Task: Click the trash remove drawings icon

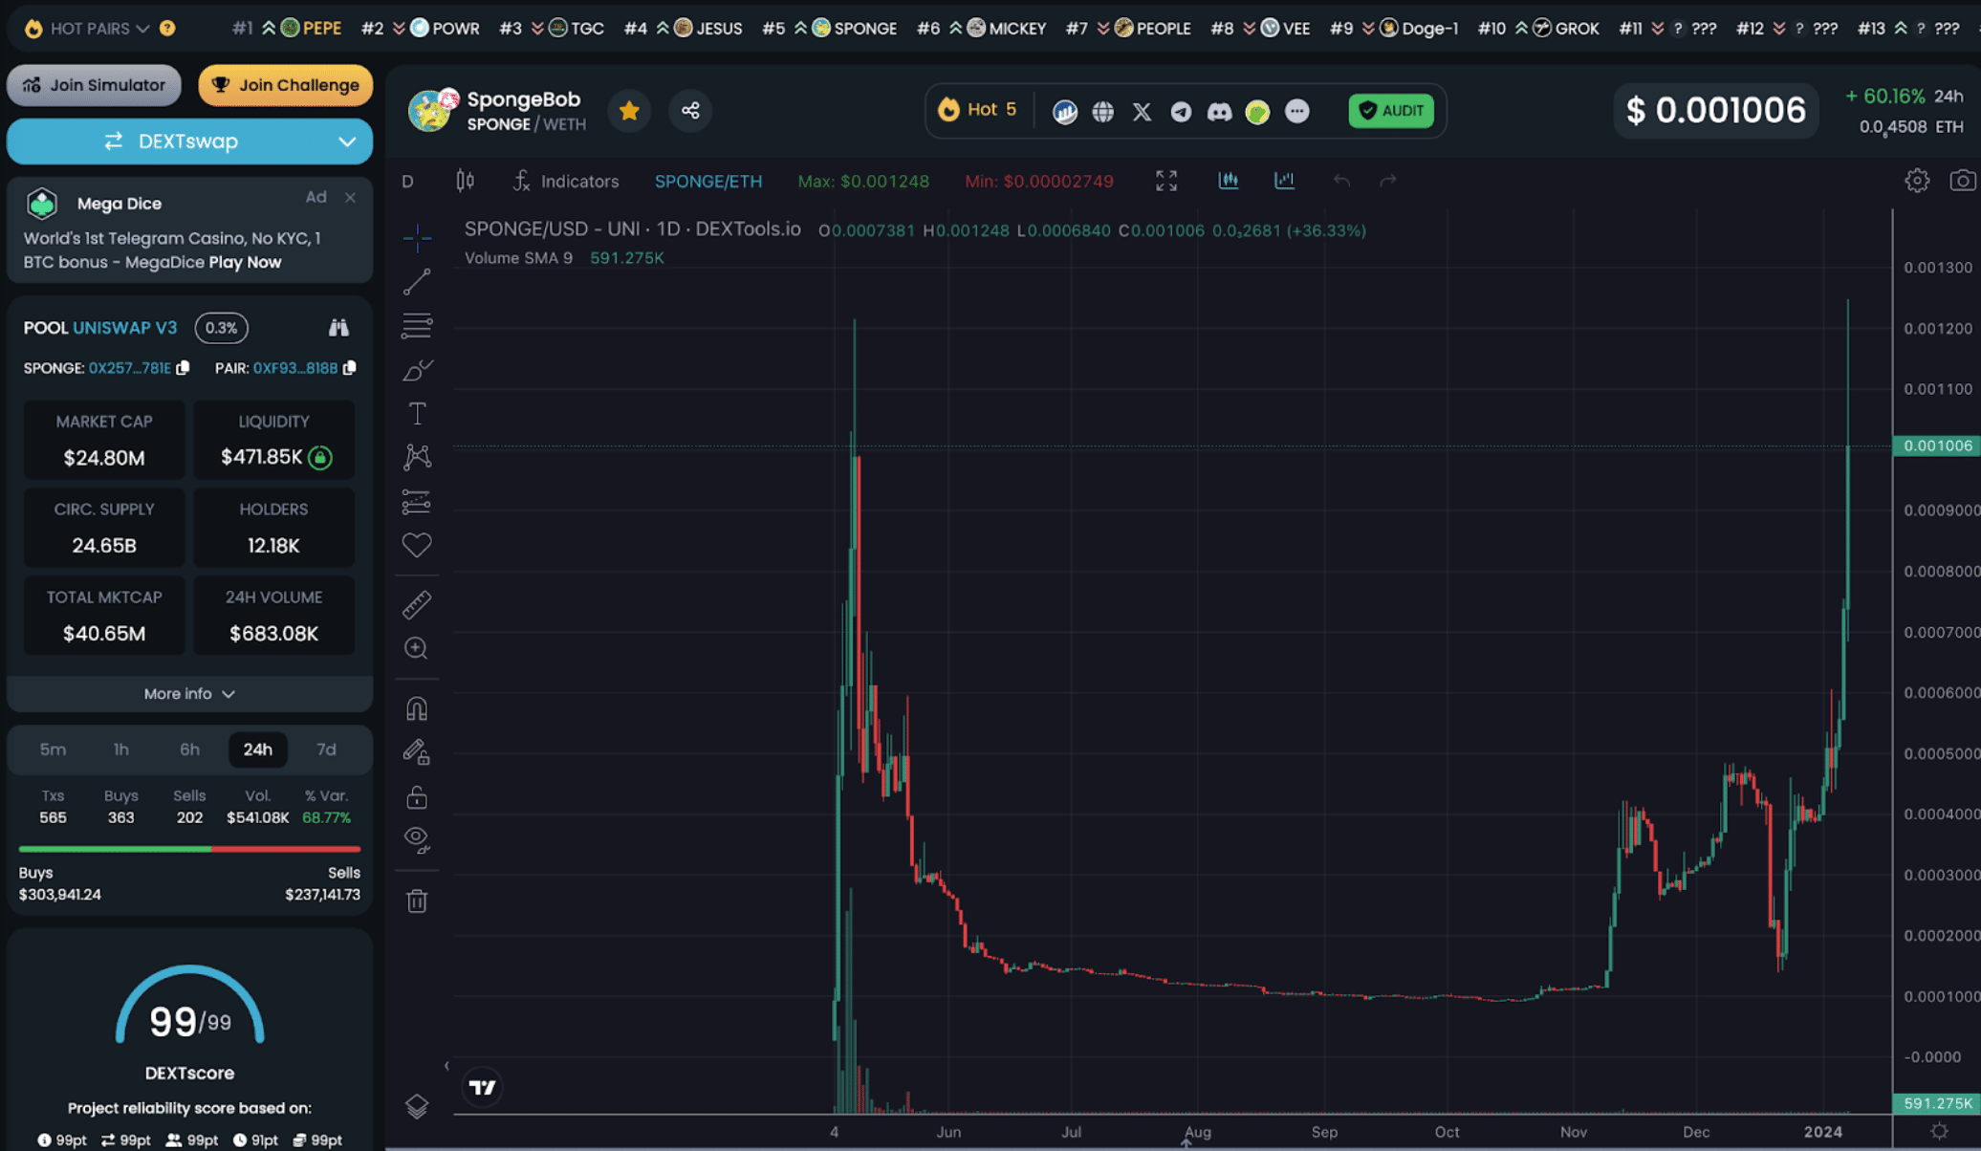Action: click(x=417, y=901)
